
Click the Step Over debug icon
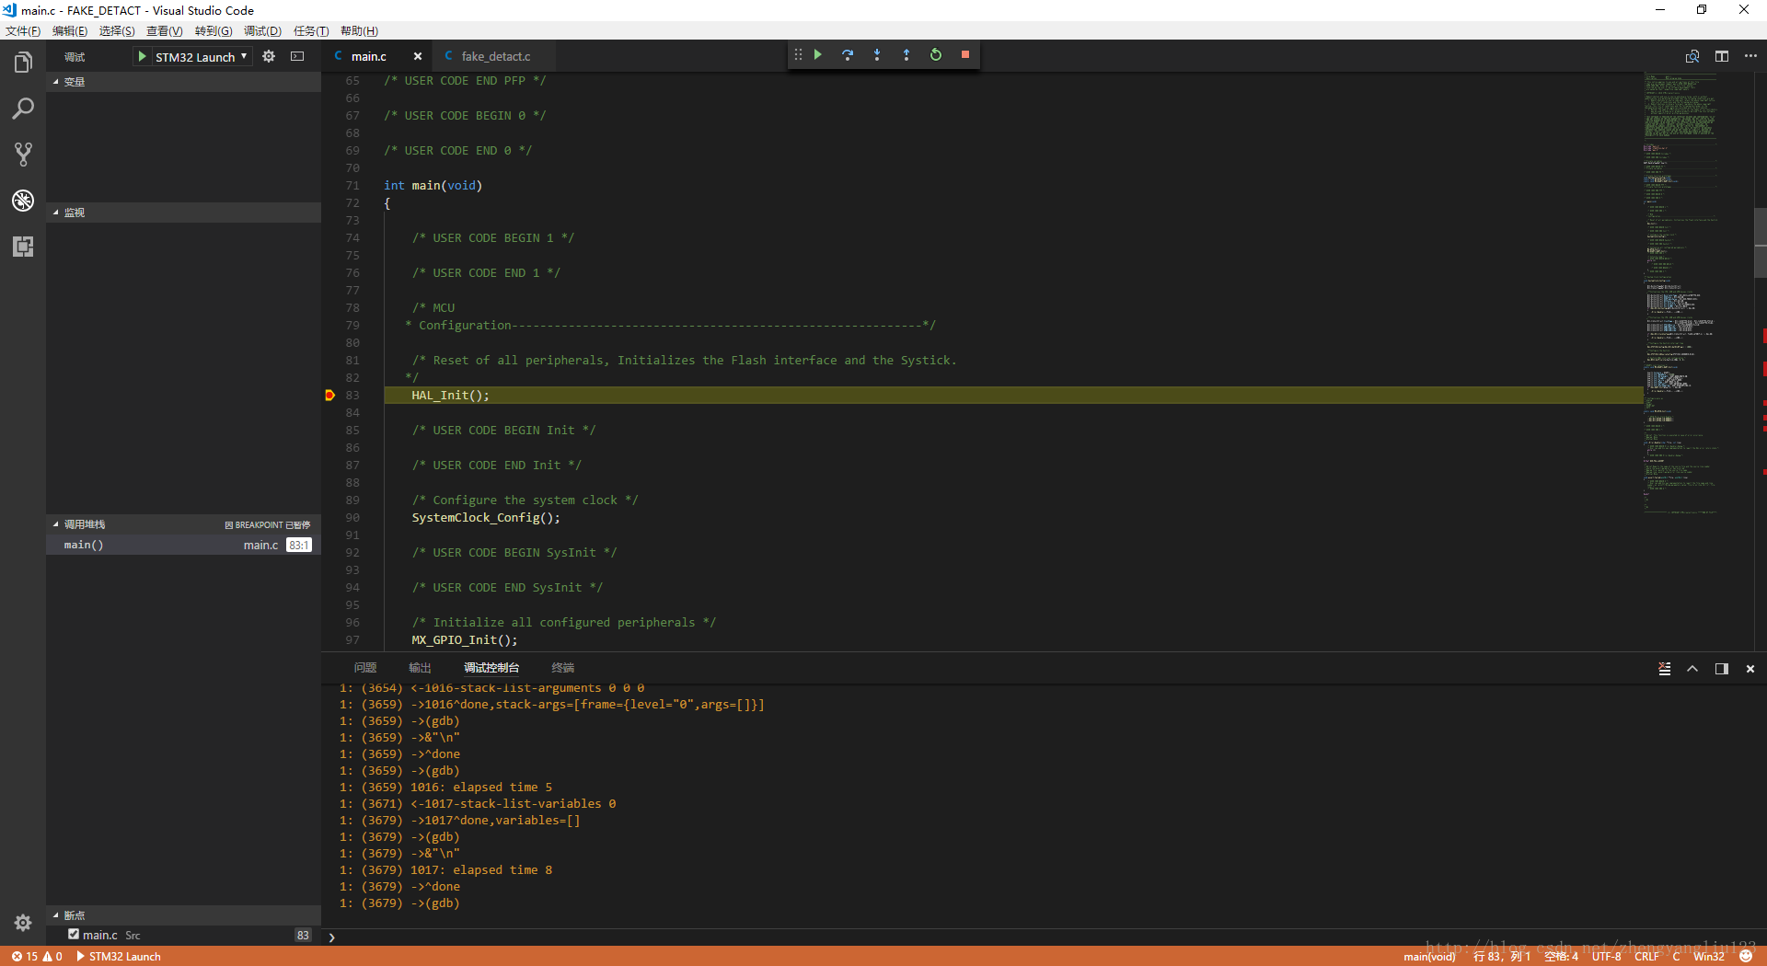click(x=847, y=55)
